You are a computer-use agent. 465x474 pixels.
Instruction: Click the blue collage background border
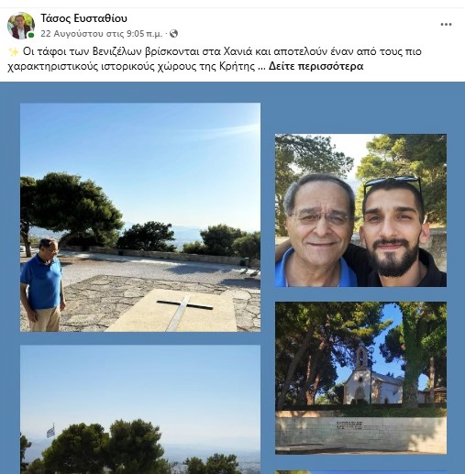tap(268, 214)
